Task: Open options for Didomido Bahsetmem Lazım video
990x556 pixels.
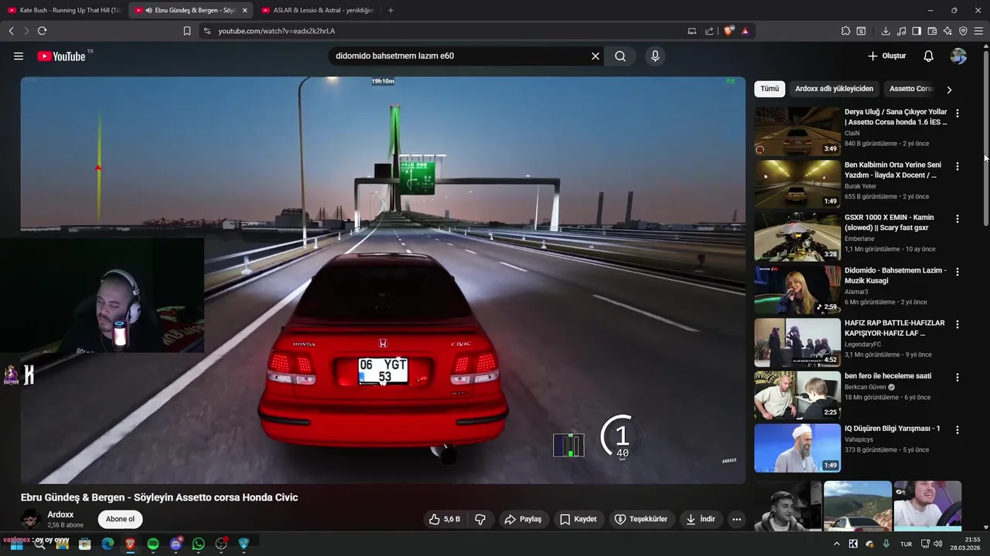Action: (x=958, y=272)
